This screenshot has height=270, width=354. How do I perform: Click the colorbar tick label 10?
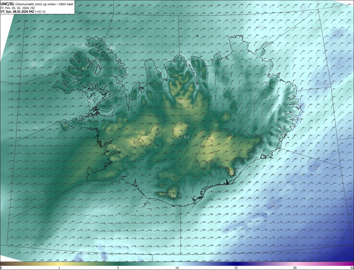tap(177, 268)
